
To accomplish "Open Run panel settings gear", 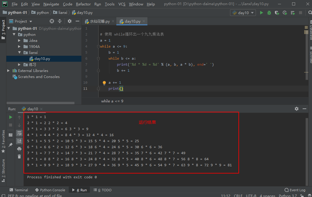I will pos(297,109).
